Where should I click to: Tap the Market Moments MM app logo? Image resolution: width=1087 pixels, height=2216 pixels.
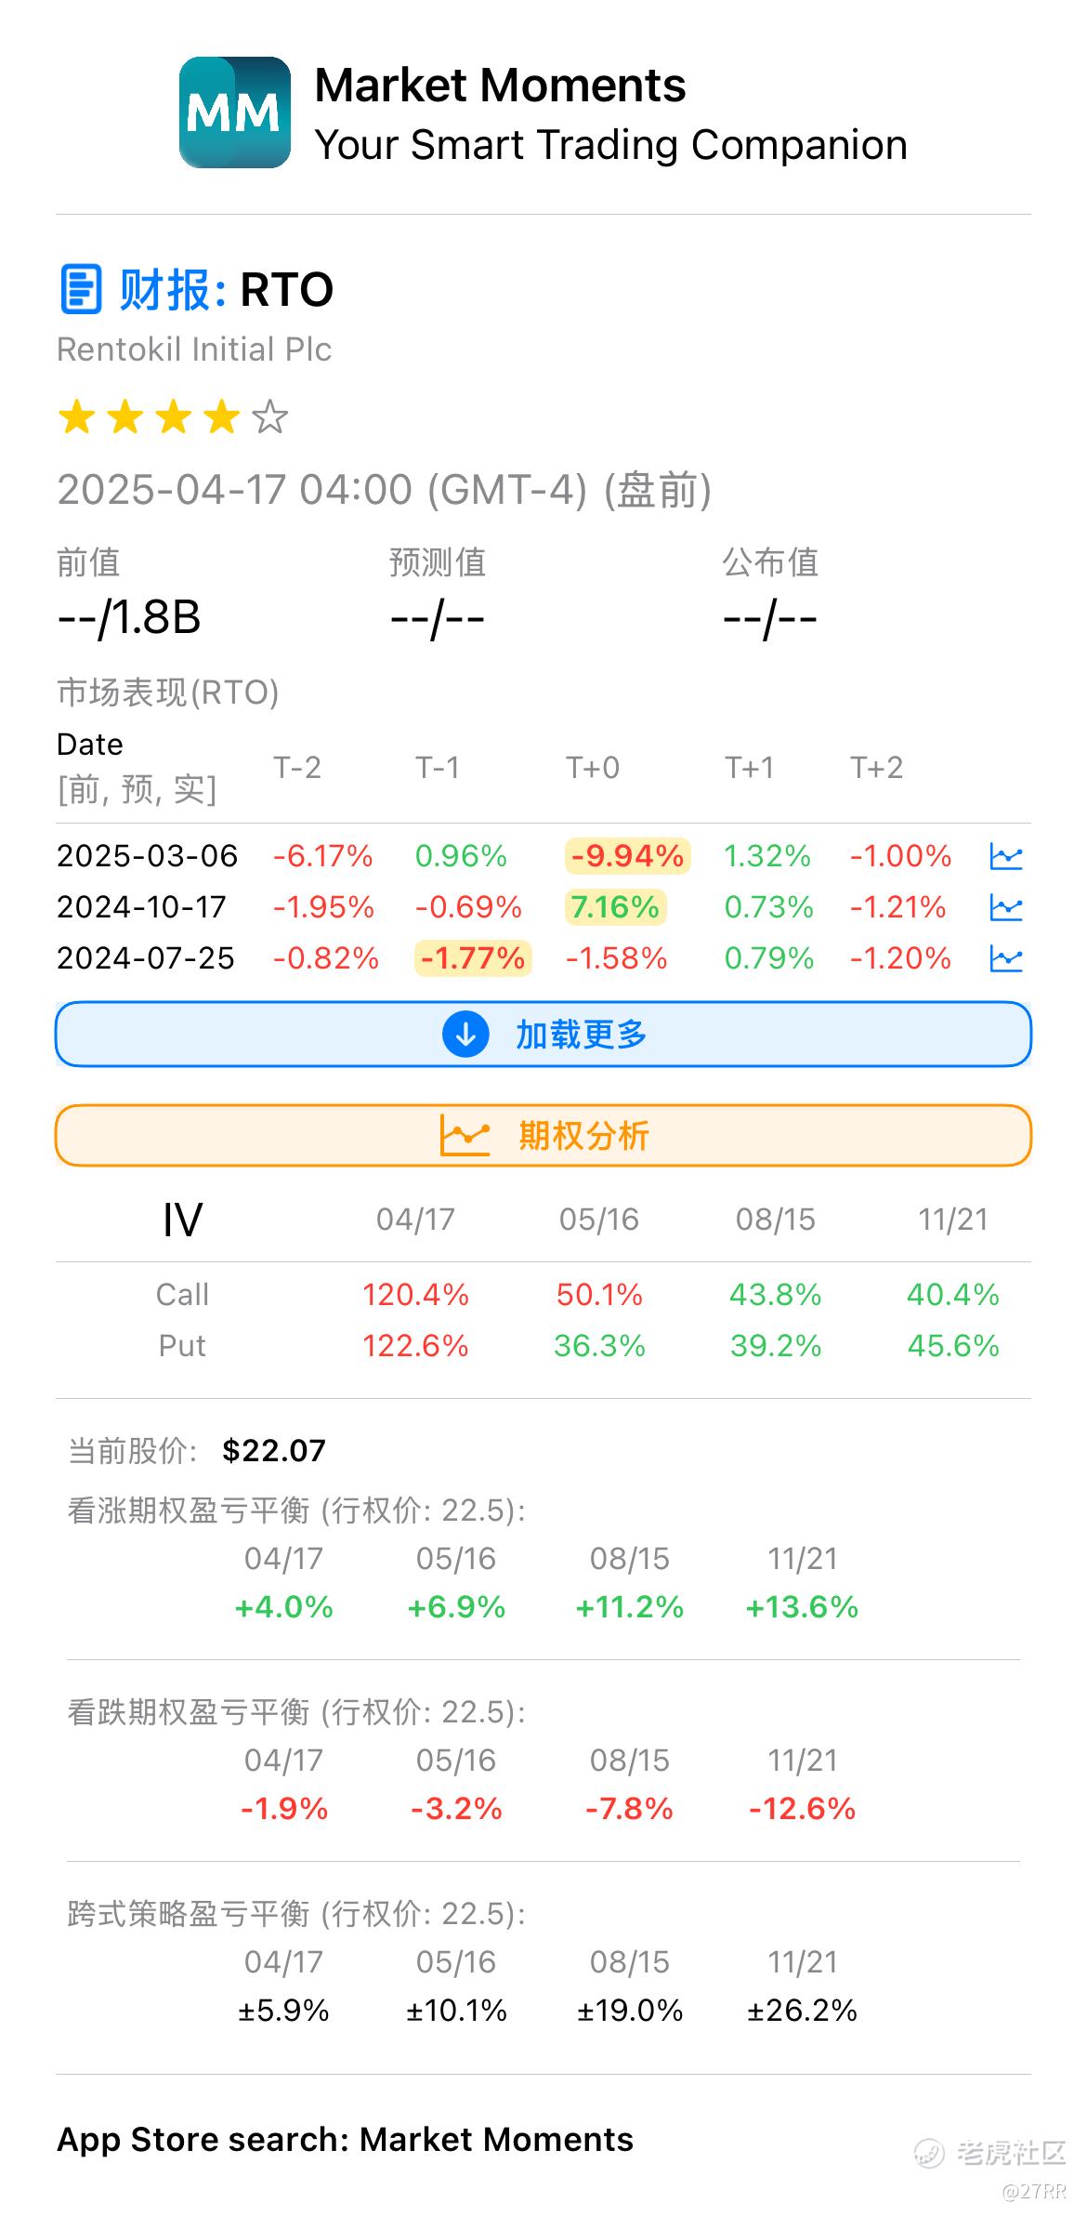234,112
